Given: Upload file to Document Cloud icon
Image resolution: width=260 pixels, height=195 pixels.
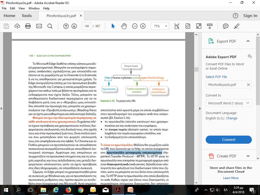Looking at the screenshot, I should [17, 26].
